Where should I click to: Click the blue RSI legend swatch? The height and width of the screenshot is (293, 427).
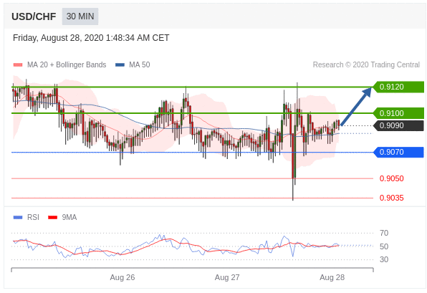[18, 217]
